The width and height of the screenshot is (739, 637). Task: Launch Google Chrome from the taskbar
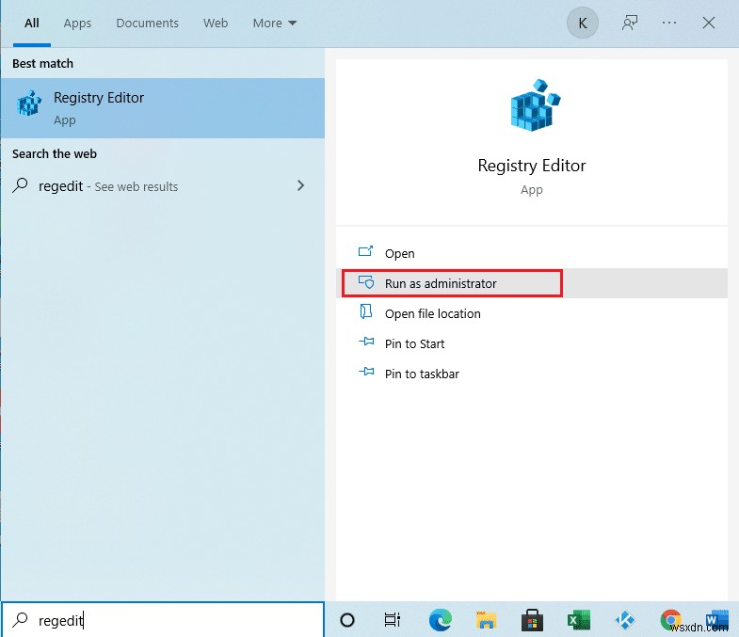[x=670, y=620]
